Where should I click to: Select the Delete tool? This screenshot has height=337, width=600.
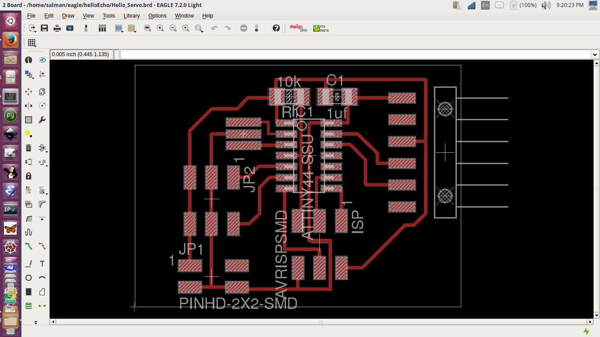tap(28, 147)
